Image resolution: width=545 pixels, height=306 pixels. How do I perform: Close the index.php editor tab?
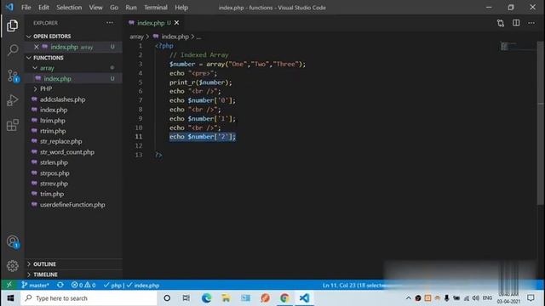click(x=176, y=23)
